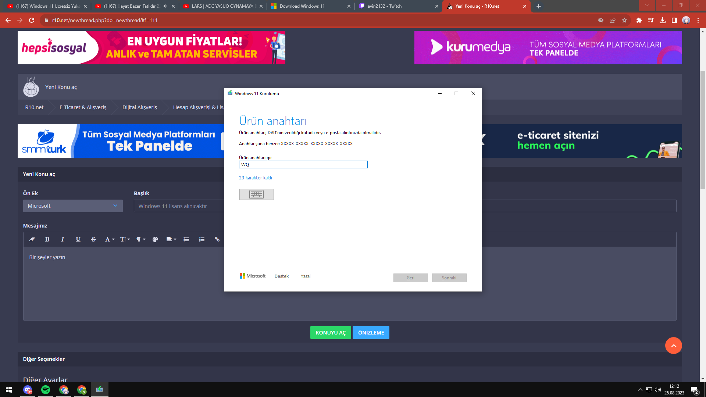
Task: Open the R10.net breadcrumb link
Action: (34, 107)
